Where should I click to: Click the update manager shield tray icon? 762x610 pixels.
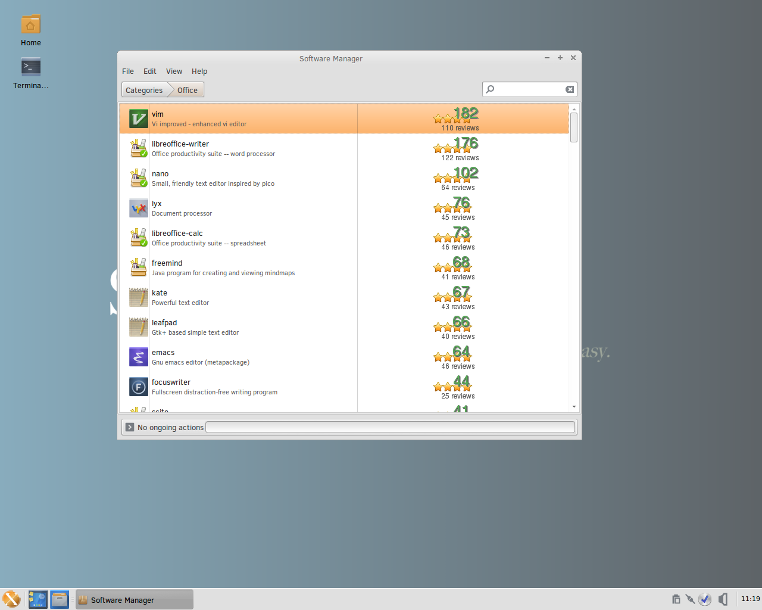[705, 599]
